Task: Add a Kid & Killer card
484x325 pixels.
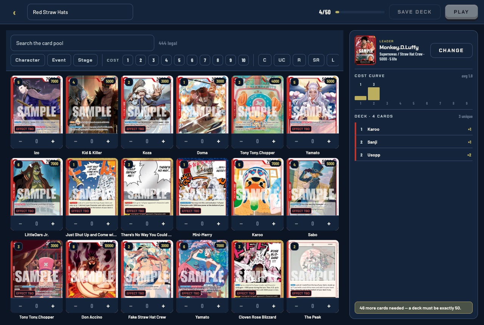Action: [108, 141]
